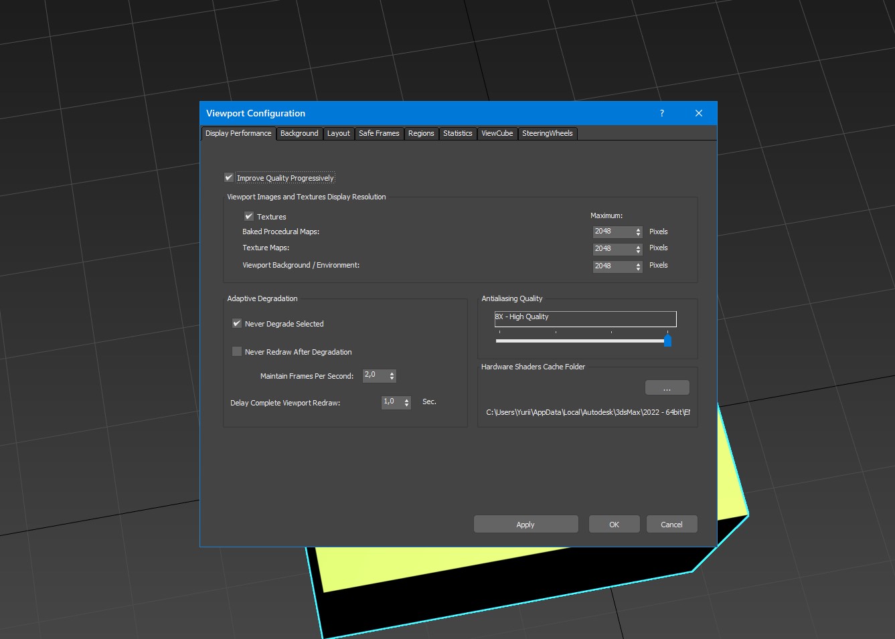
Task: Click the Baked Procedural Maps spinner arrows
Action: click(638, 232)
